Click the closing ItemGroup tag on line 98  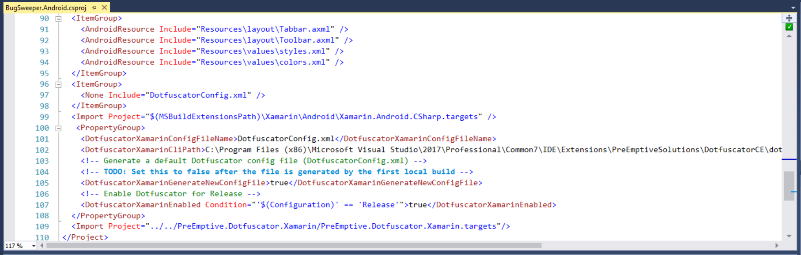pos(99,106)
